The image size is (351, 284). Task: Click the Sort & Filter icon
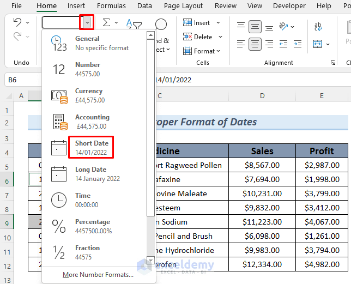(x=134, y=24)
